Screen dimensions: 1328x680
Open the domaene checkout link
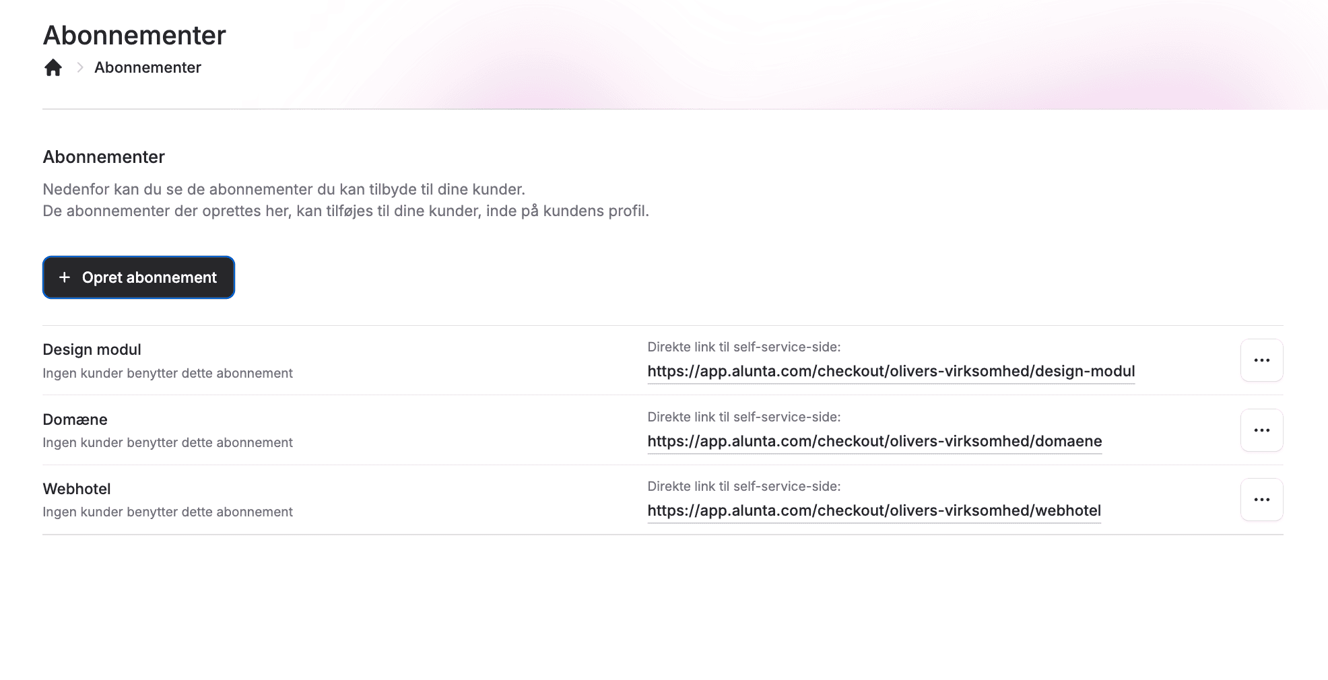coord(874,442)
